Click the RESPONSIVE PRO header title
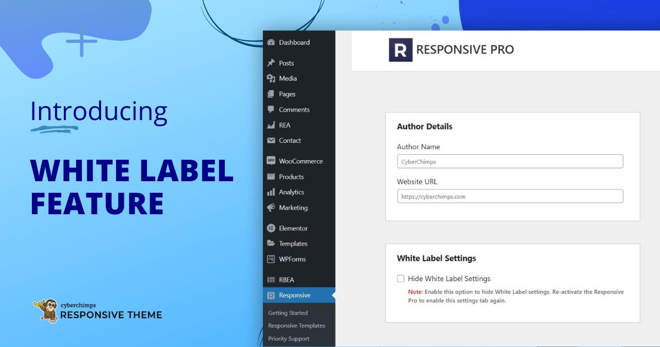This screenshot has height=347, width=660. point(465,50)
